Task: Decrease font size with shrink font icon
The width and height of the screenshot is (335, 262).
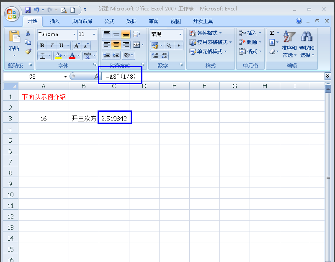Action: click(x=86, y=46)
